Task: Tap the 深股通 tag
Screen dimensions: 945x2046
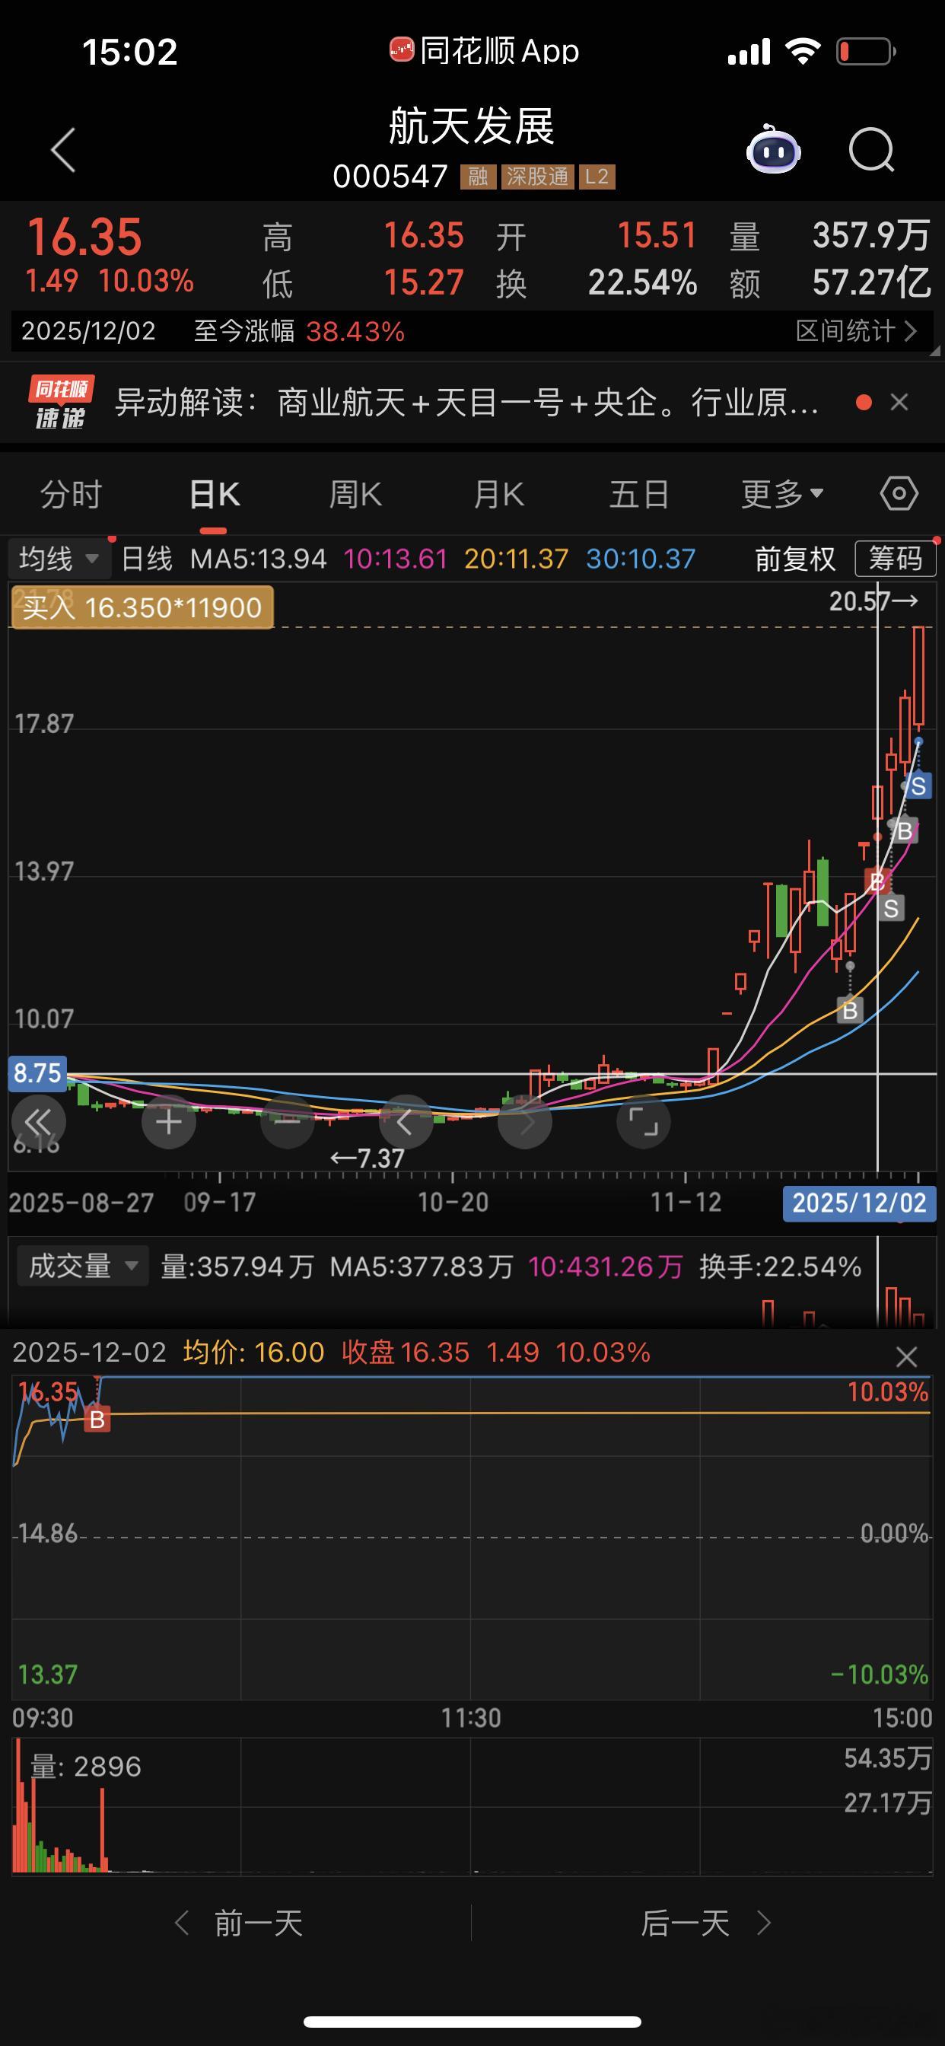Action: [538, 177]
